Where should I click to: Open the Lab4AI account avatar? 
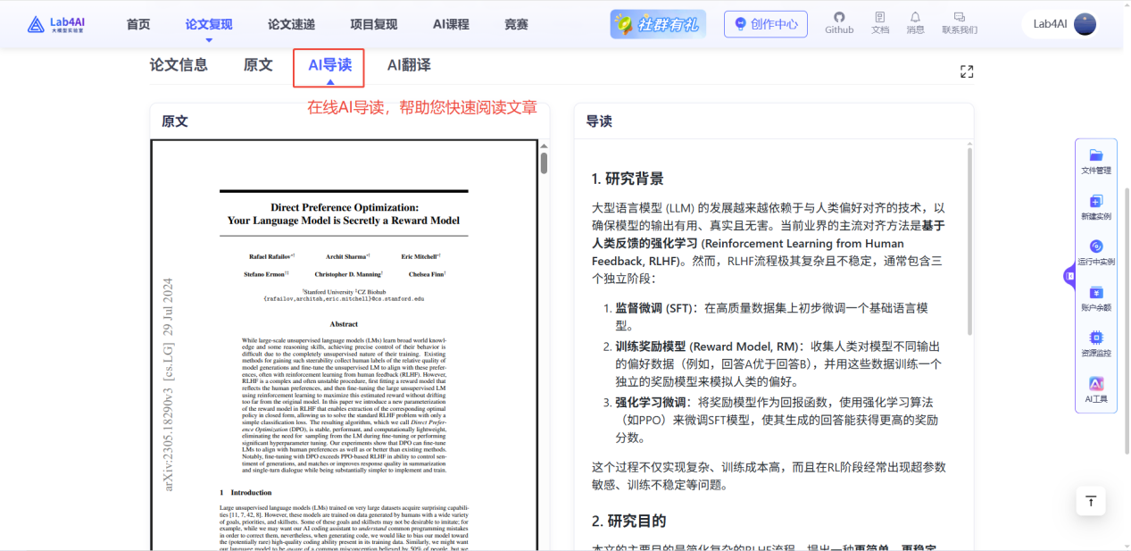coord(1085,23)
